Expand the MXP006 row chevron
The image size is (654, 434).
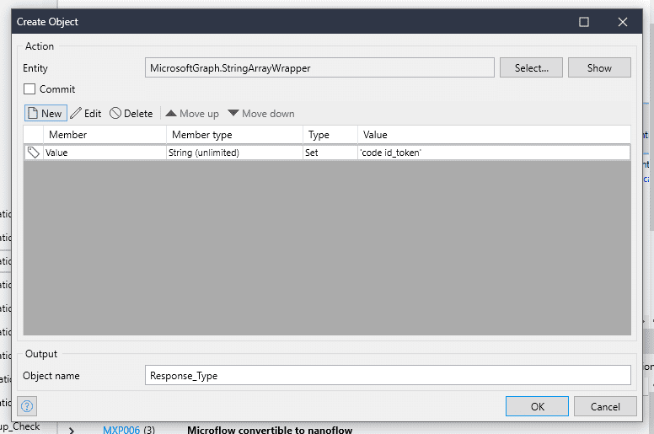point(72,430)
